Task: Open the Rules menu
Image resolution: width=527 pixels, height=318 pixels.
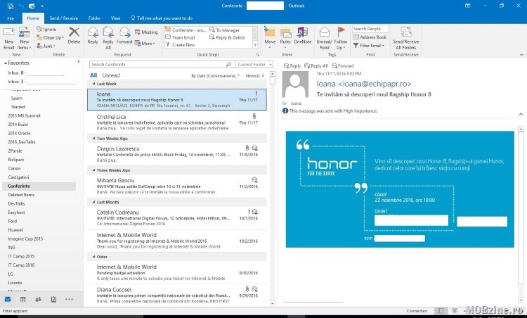Action: coord(285,38)
